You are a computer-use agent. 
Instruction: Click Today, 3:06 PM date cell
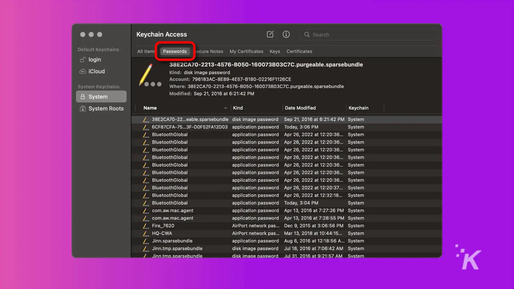click(x=301, y=127)
